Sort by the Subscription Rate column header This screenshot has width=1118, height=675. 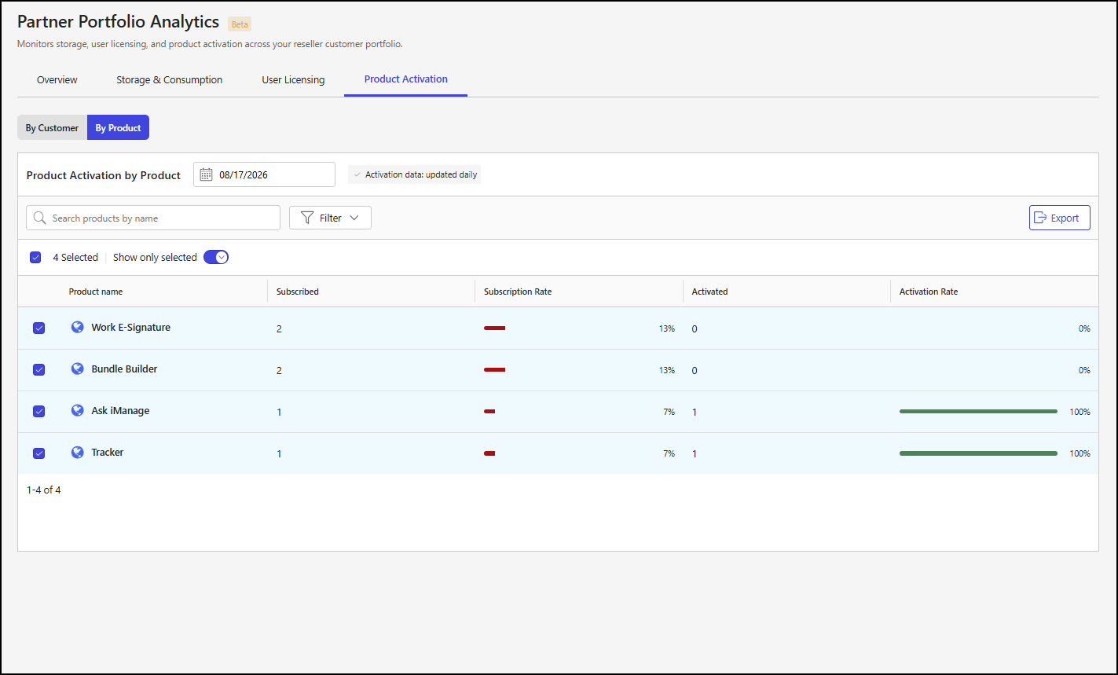pyautogui.click(x=518, y=292)
